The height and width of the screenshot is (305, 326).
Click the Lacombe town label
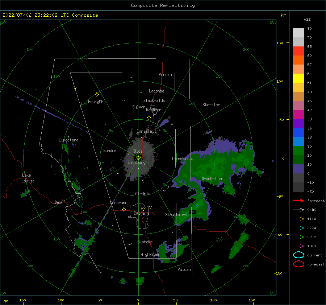pos(156,91)
